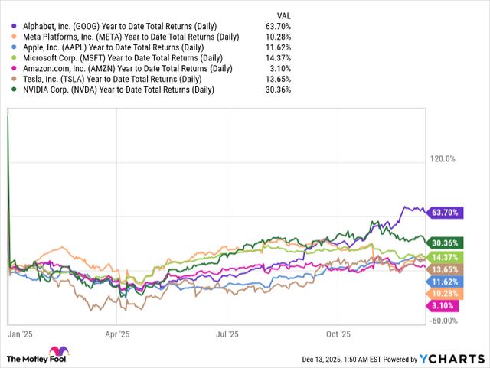
Task: Click the dark green NVIDIA legend dot
Action: [x=15, y=90]
